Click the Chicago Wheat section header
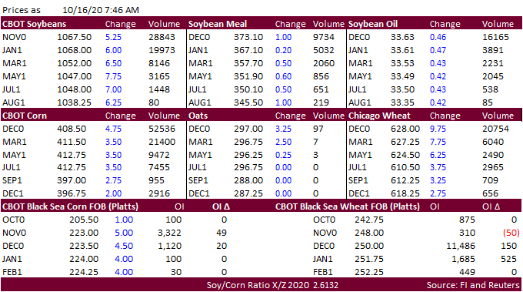Viewport: 523px width, 292px height. (379, 116)
